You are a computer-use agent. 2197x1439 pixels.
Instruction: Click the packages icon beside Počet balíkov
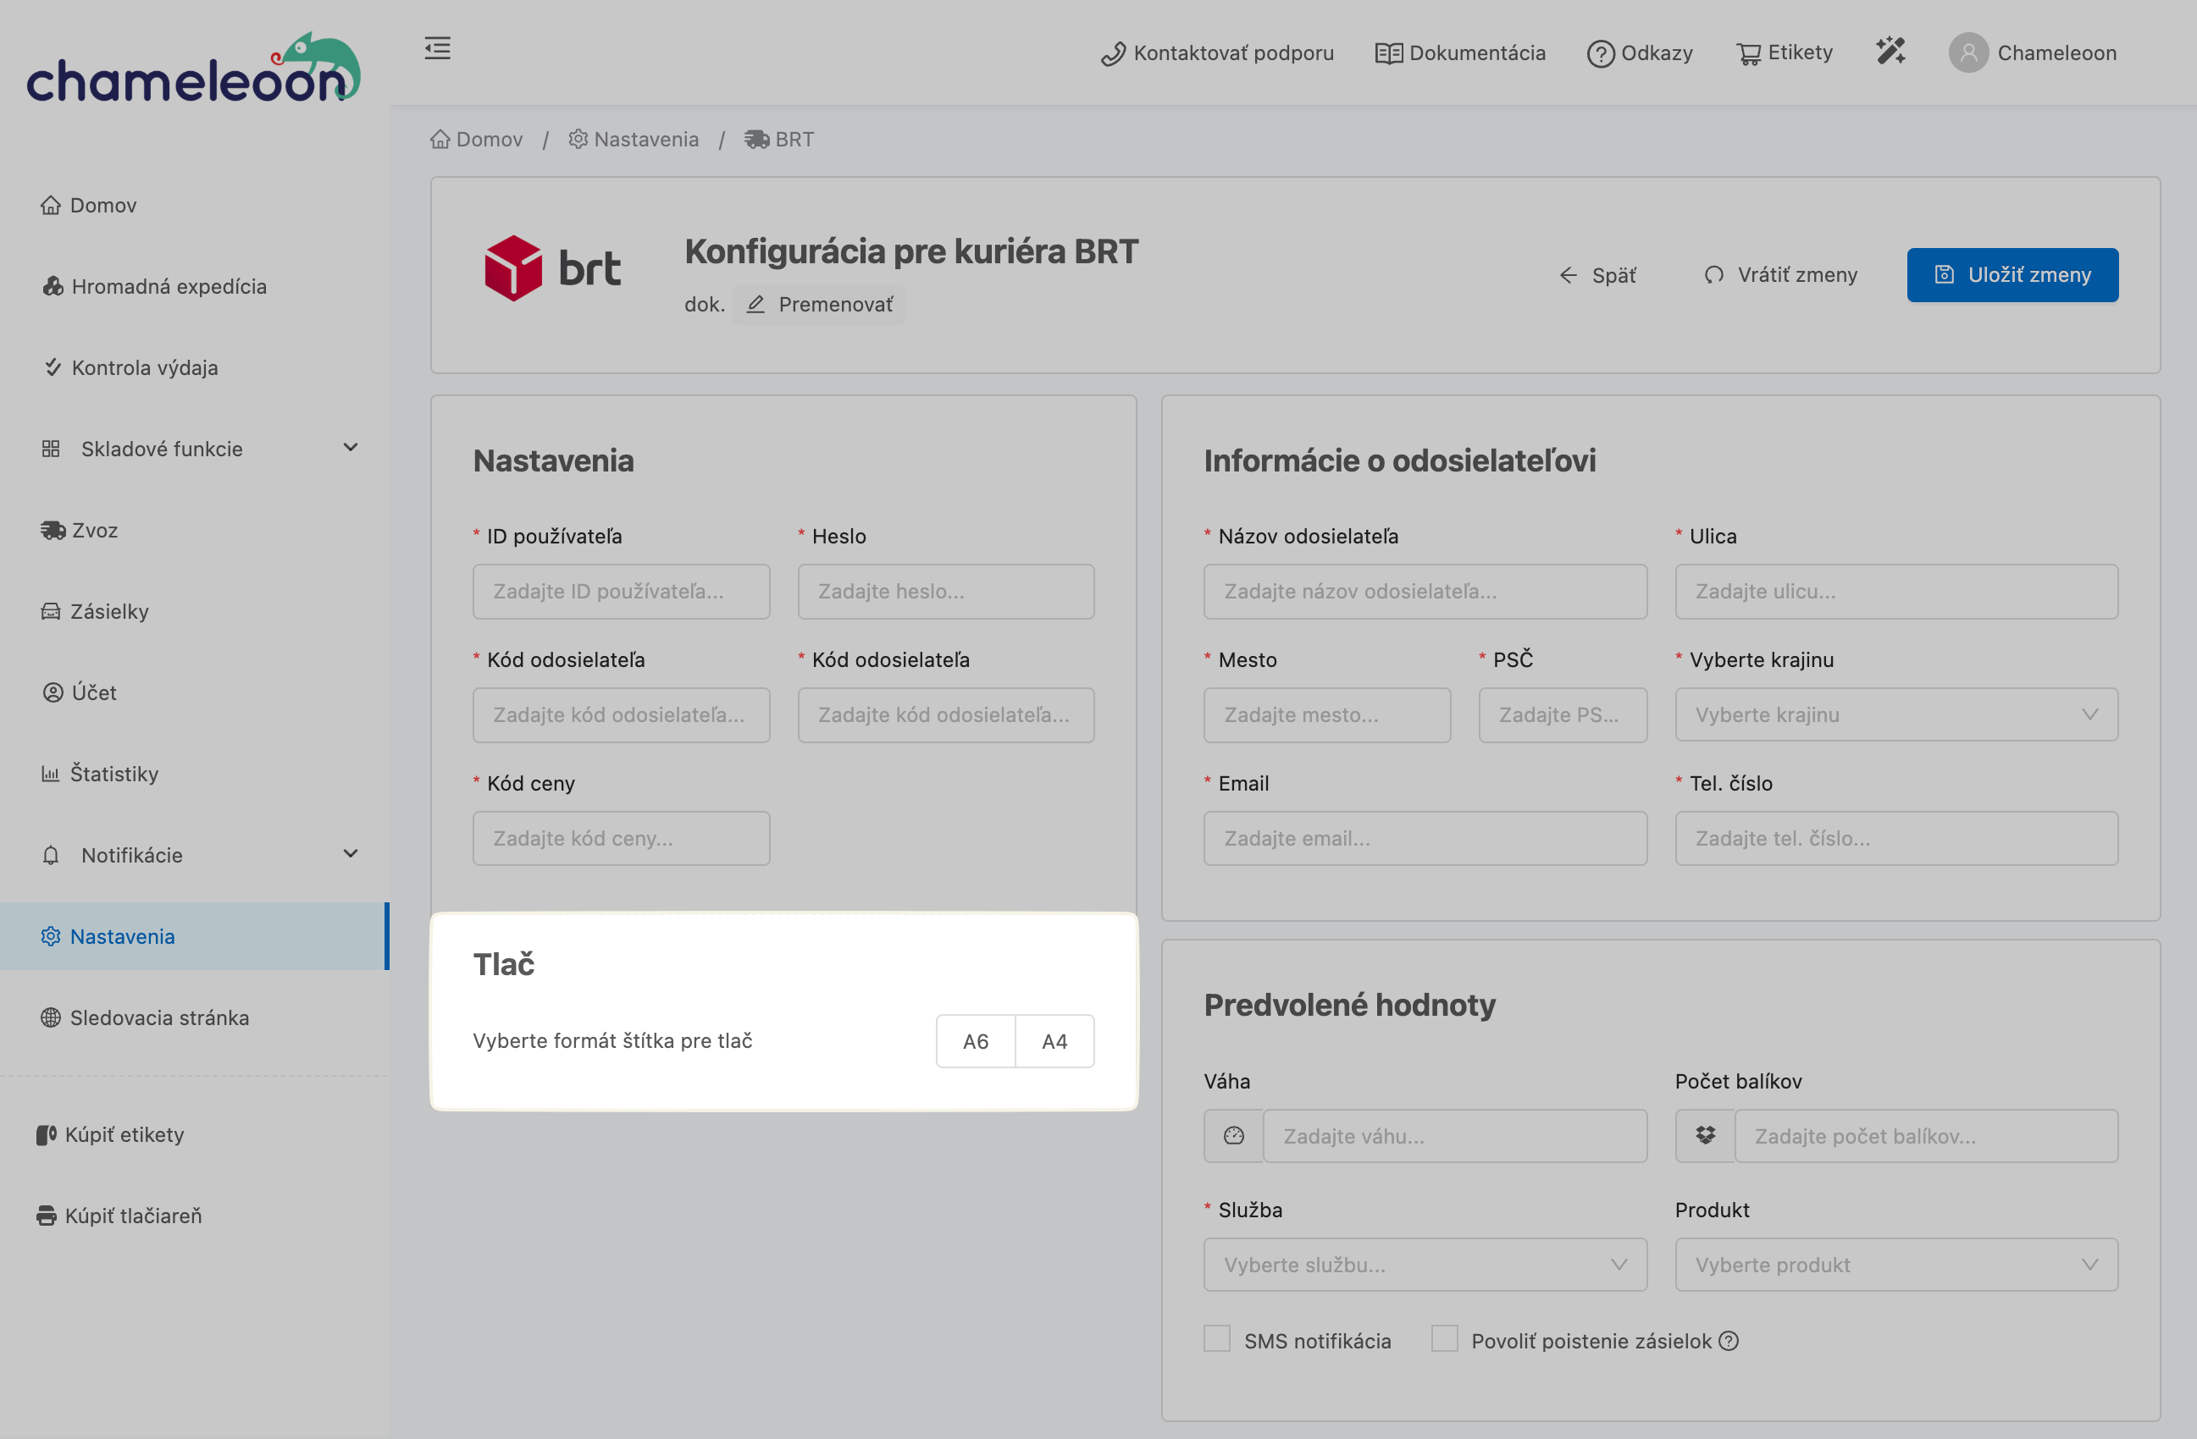[x=1704, y=1135]
